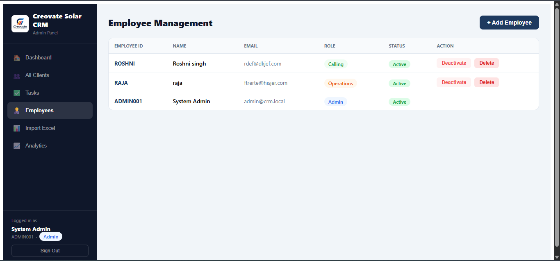Sign out of the admin panel
This screenshot has height=261, width=560.
coord(50,251)
